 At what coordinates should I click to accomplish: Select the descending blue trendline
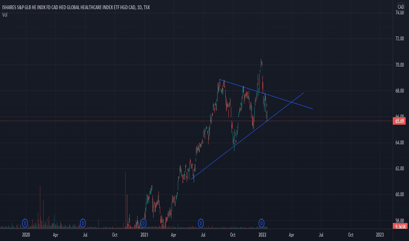point(266,94)
